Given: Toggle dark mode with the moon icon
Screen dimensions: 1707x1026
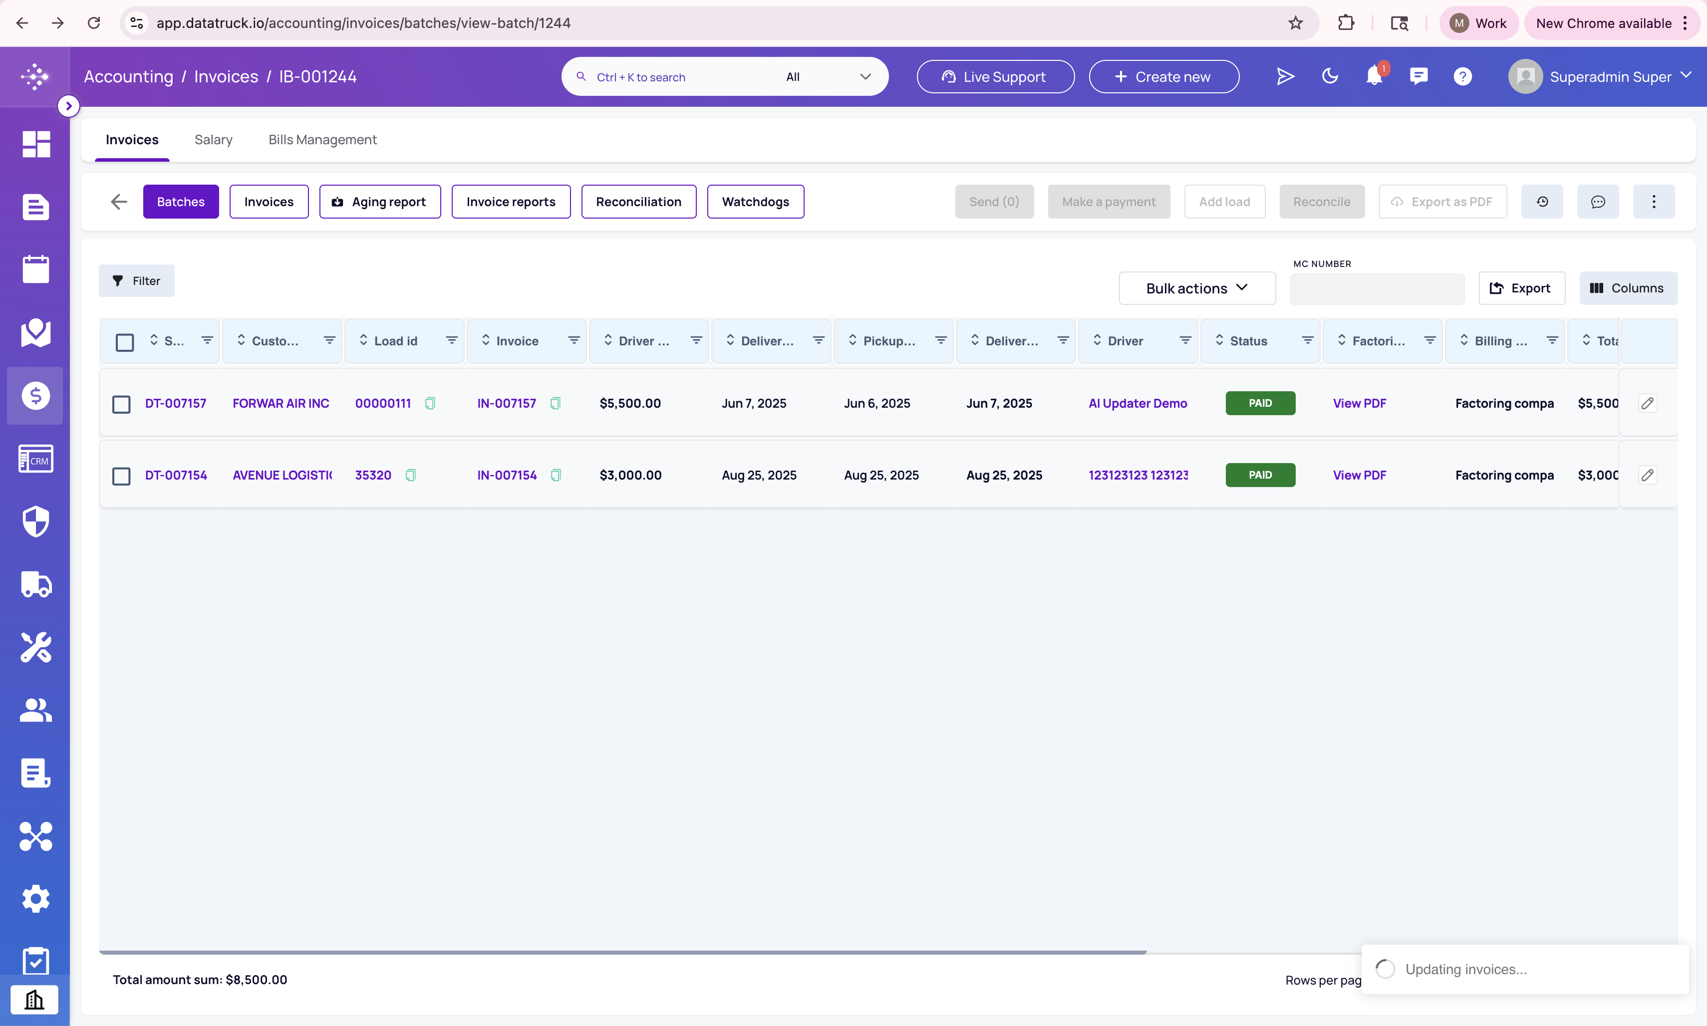Looking at the screenshot, I should (1330, 76).
